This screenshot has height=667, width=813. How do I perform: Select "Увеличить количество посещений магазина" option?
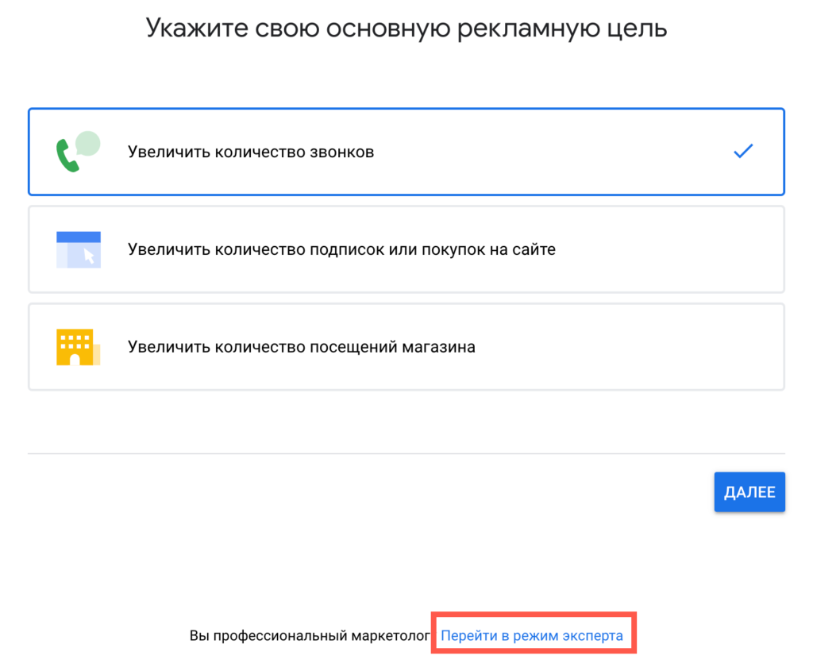(x=406, y=347)
